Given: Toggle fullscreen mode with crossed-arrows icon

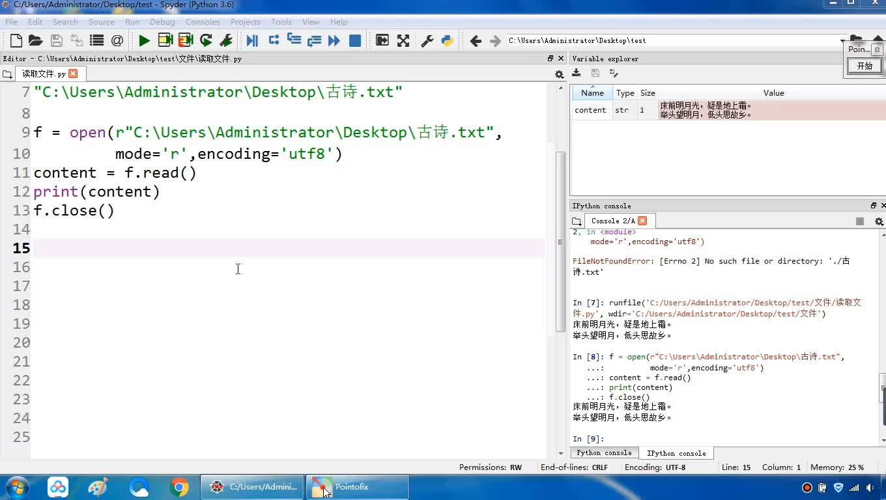Looking at the screenshot, I should pos(403,41).
